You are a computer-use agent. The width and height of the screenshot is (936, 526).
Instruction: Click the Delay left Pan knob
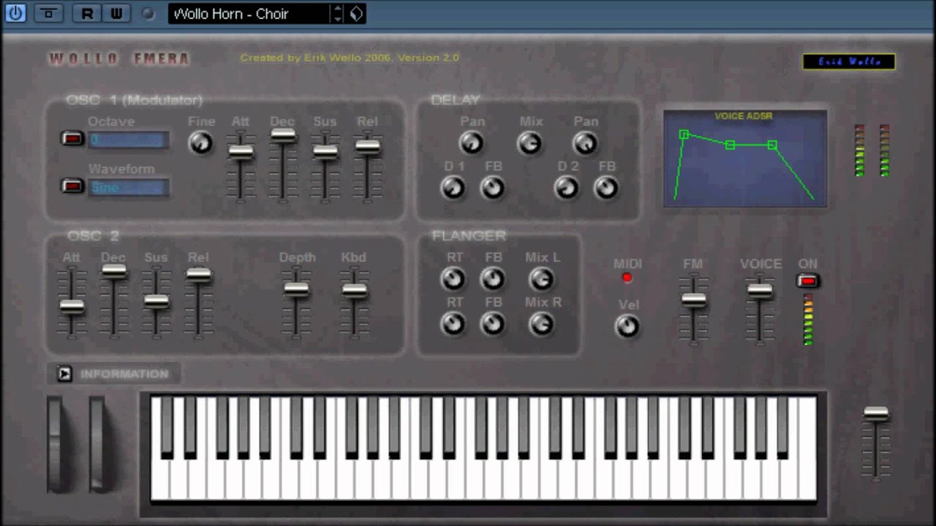point(472,143)
